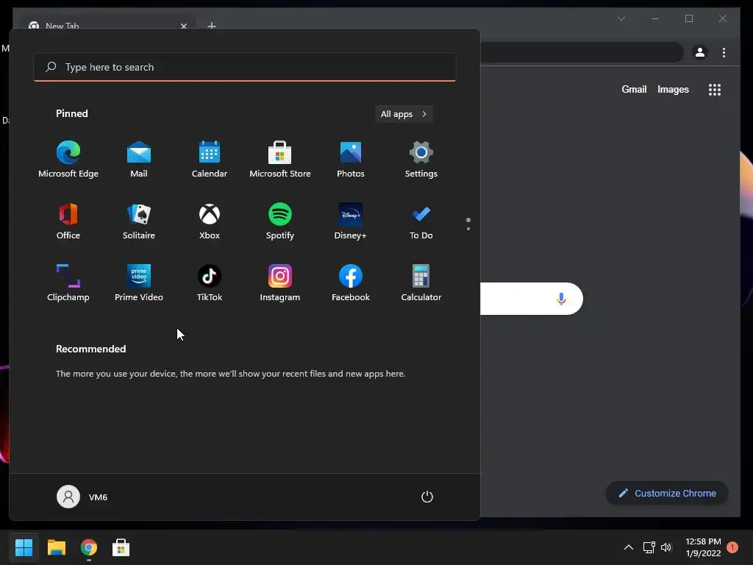Show hidden system tray icons

(628, 547)
